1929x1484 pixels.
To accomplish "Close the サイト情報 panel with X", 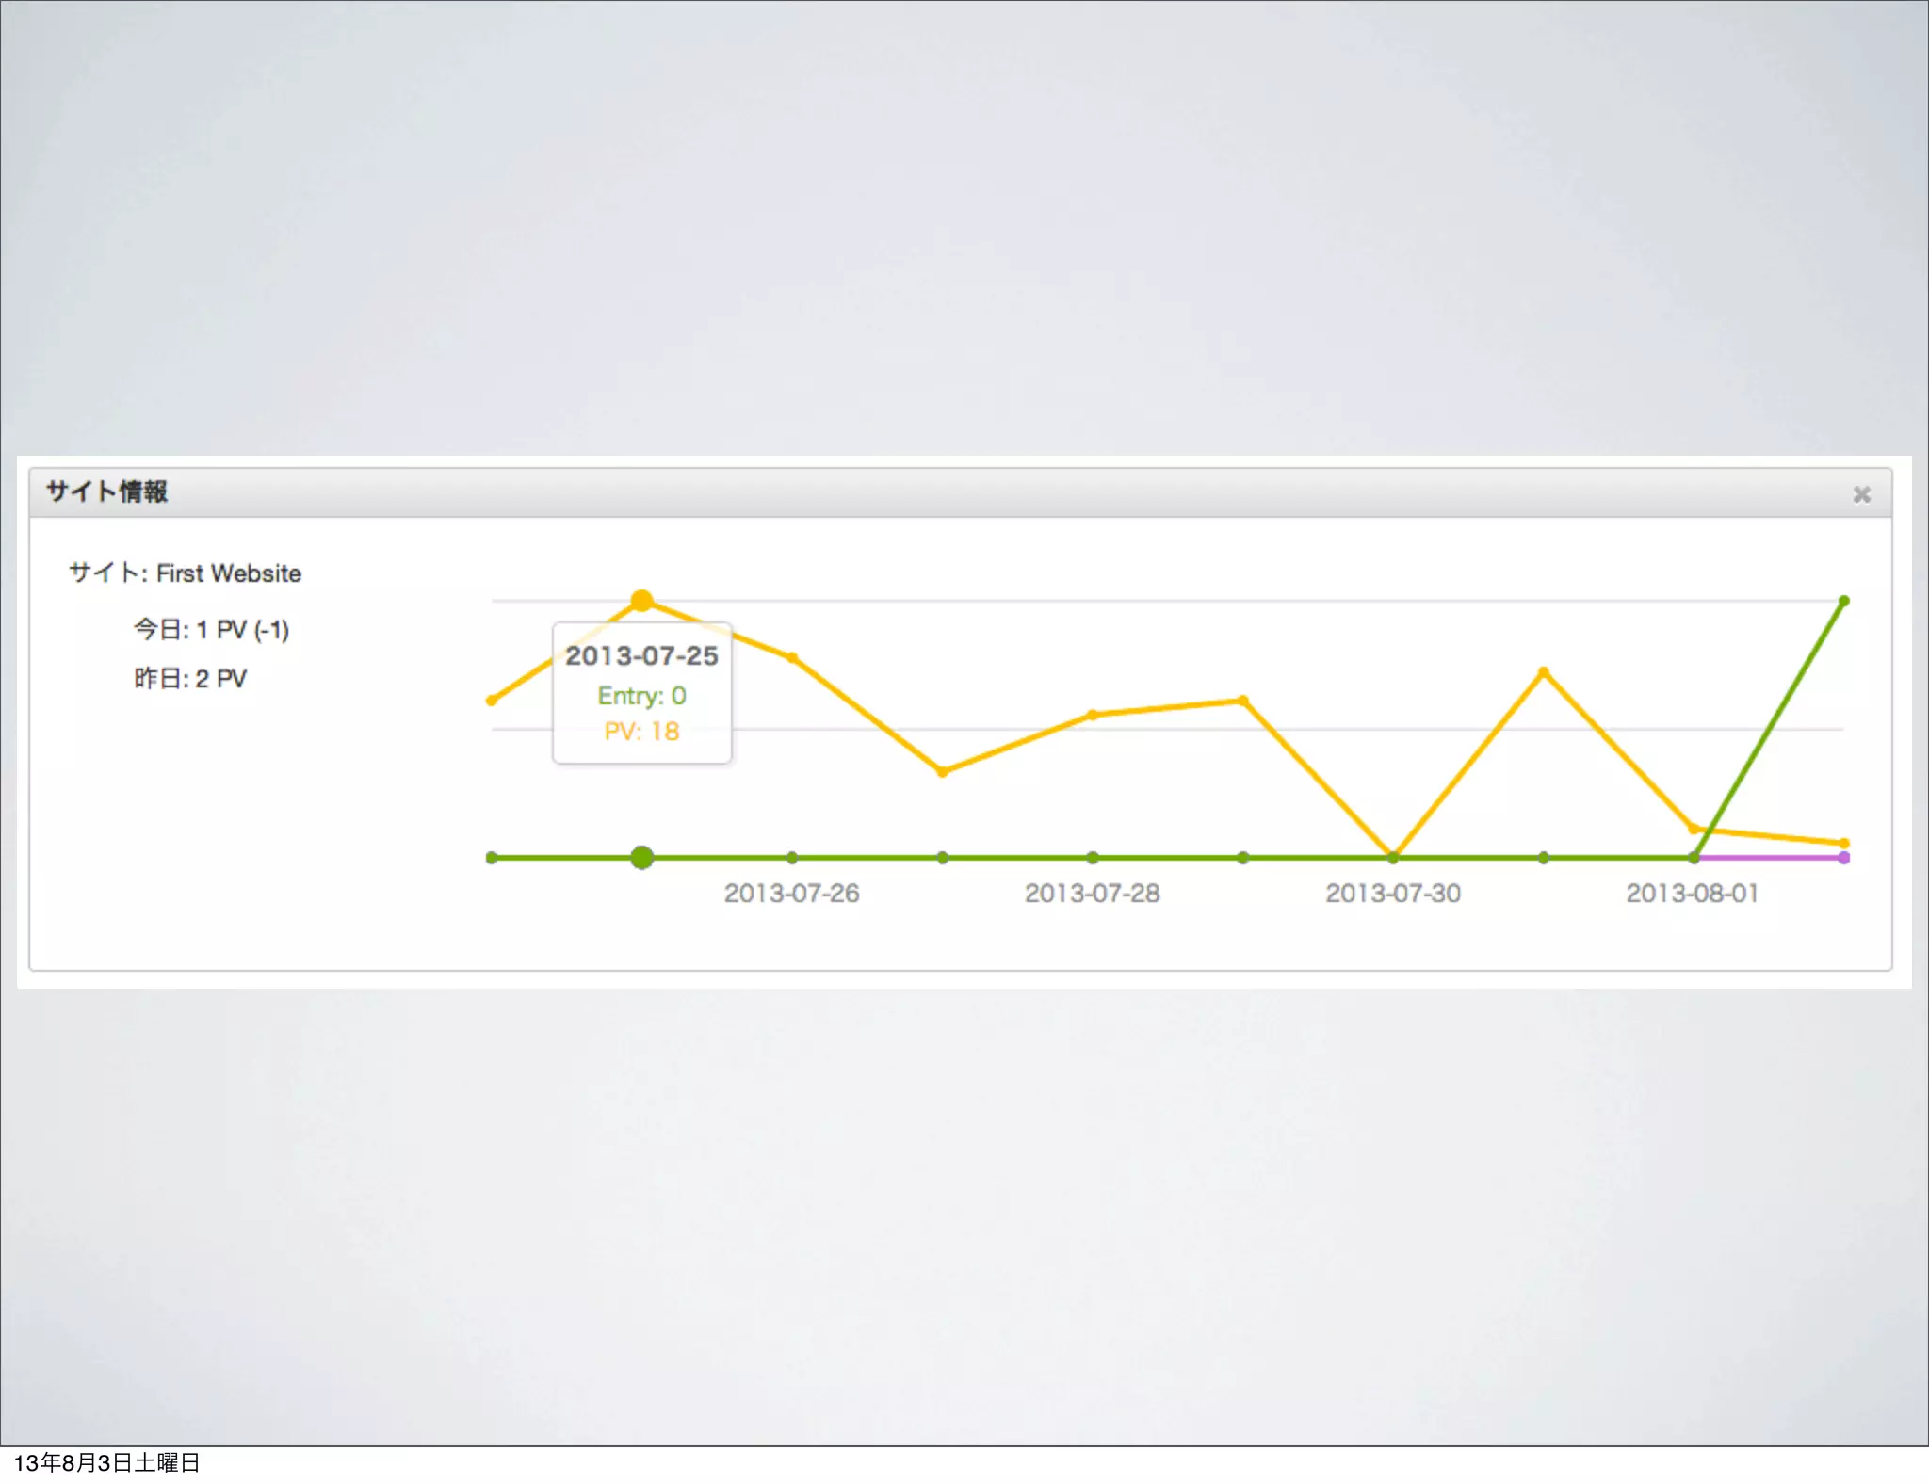I will point(1861,494).
